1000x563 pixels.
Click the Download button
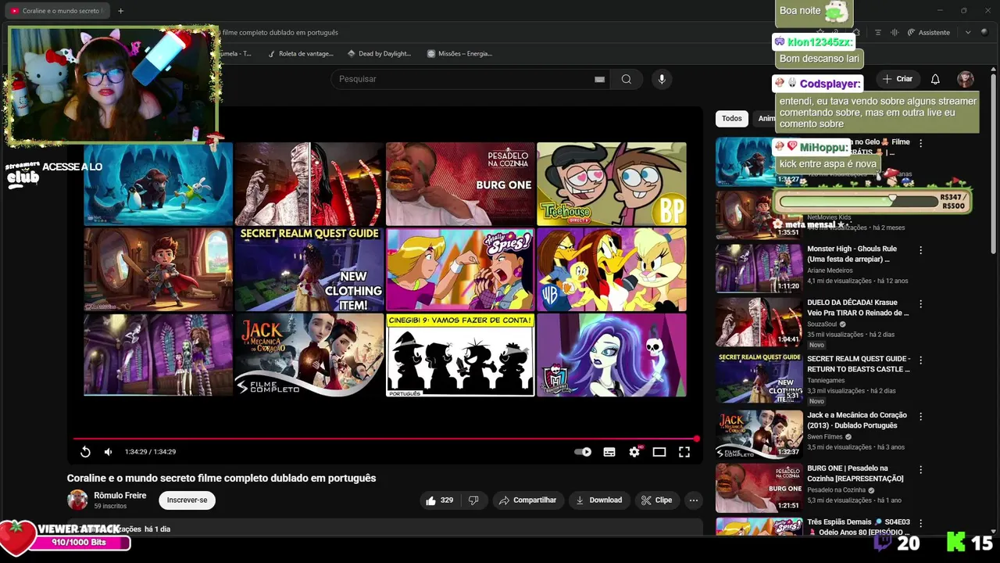click(599, 500)
